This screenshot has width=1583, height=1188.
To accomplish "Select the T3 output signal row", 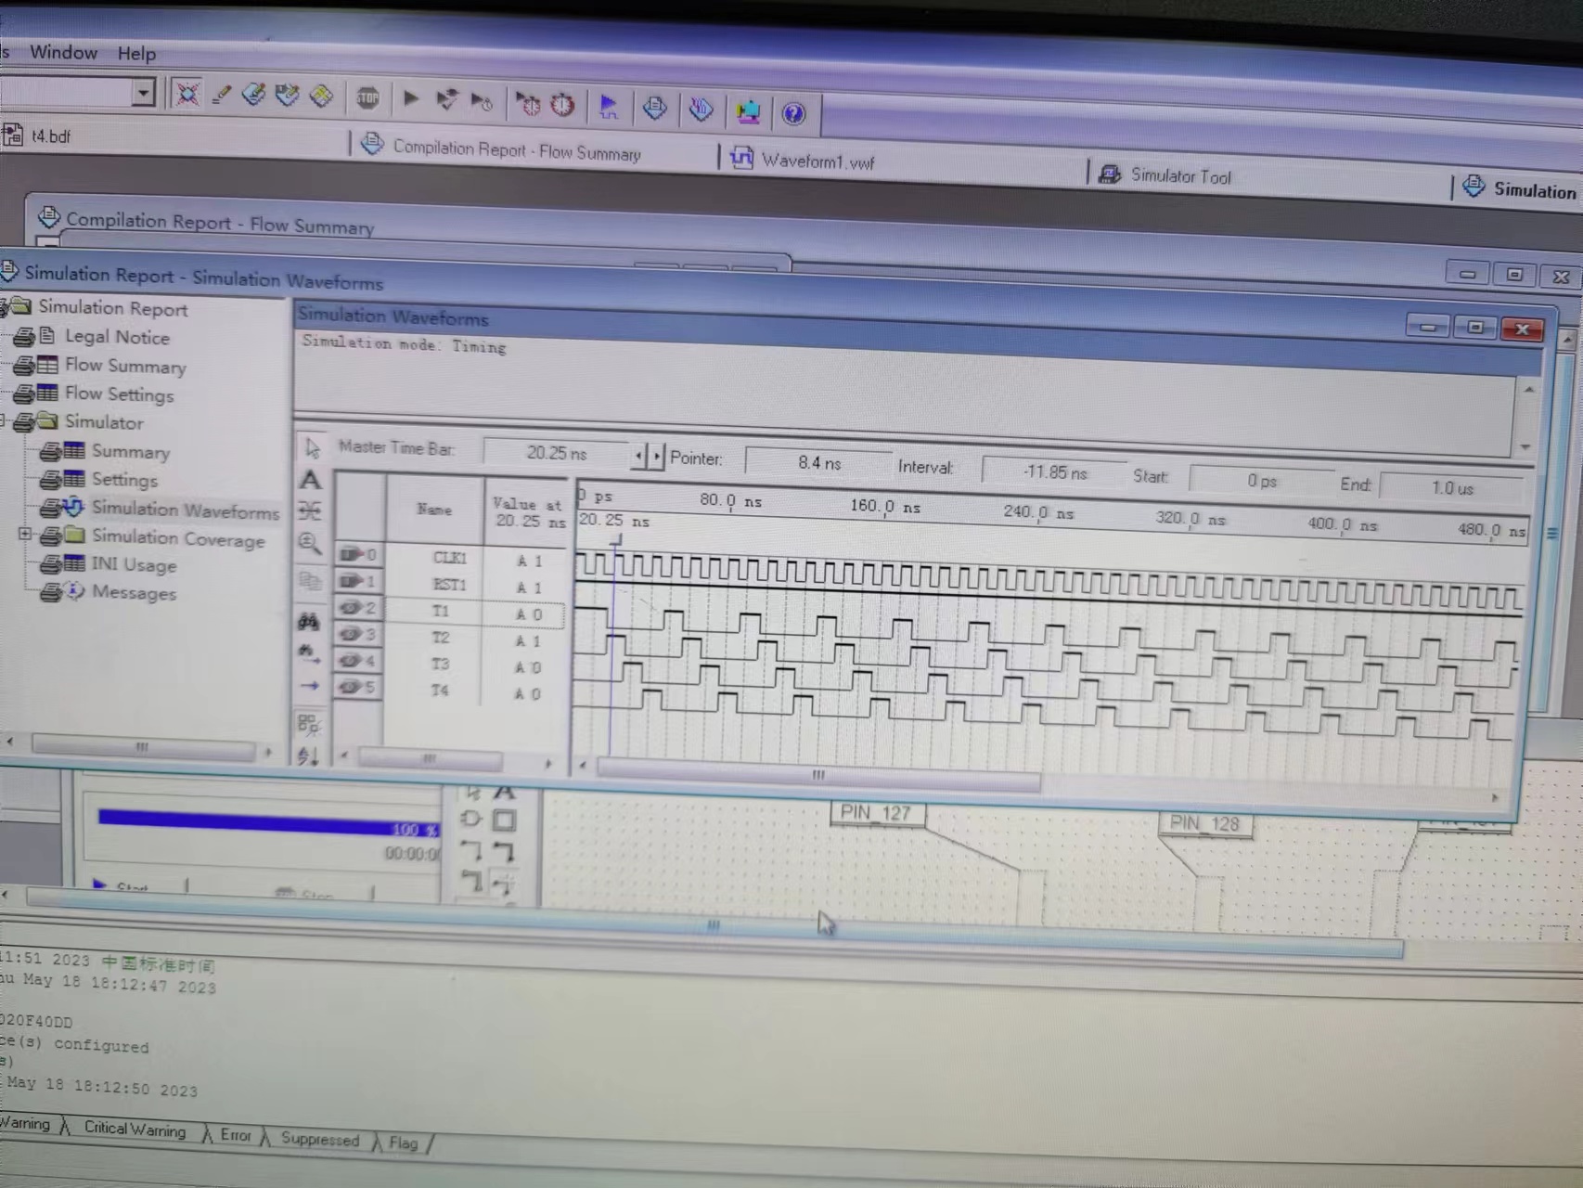I will tap(450, 665).
